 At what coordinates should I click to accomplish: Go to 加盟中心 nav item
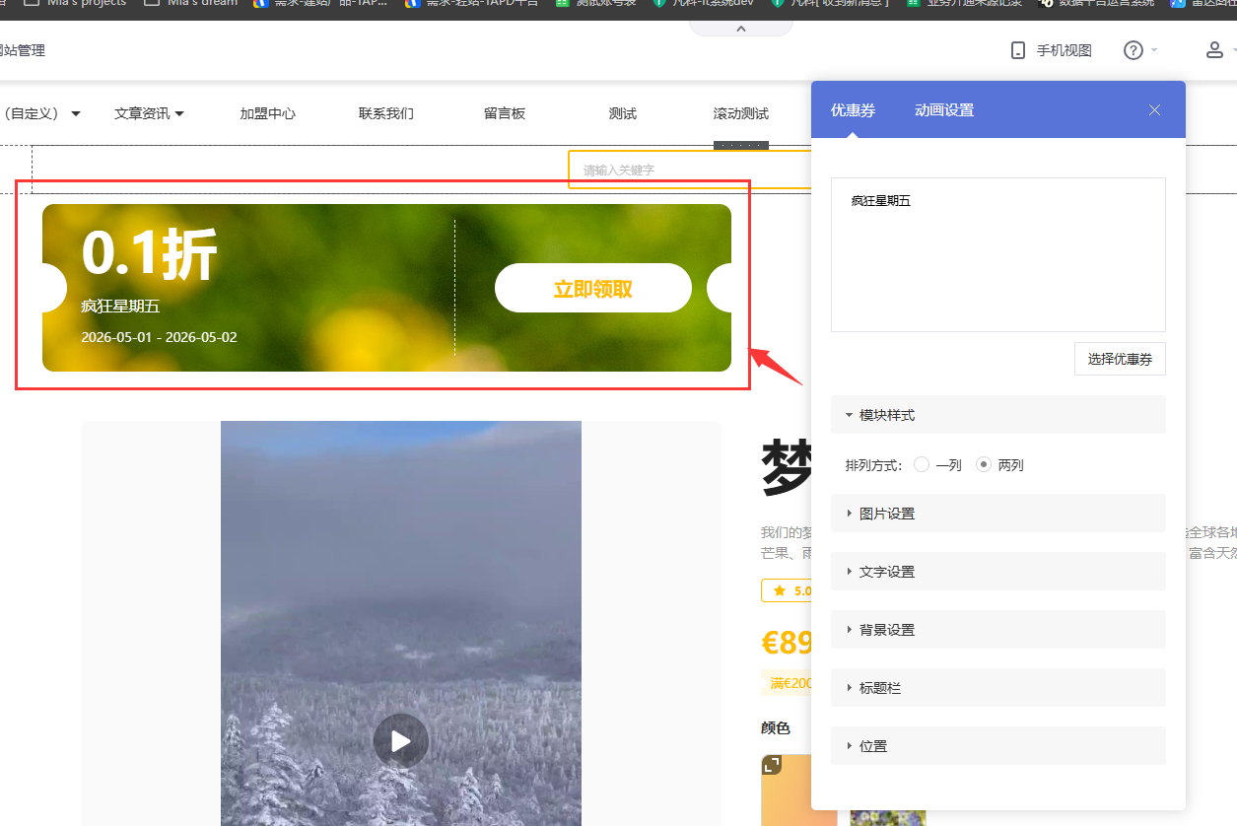coord(268,113)
